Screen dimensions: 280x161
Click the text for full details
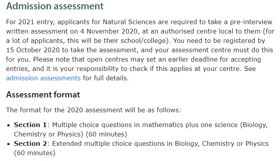(106, 78)
